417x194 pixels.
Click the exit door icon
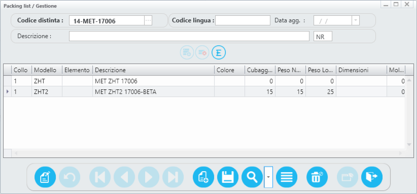pos(372,177)
